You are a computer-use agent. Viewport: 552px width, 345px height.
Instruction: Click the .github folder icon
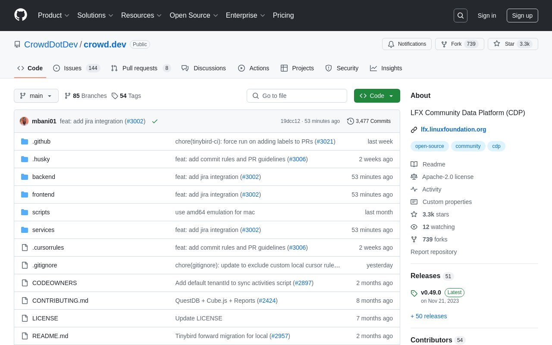click(25, 141)
